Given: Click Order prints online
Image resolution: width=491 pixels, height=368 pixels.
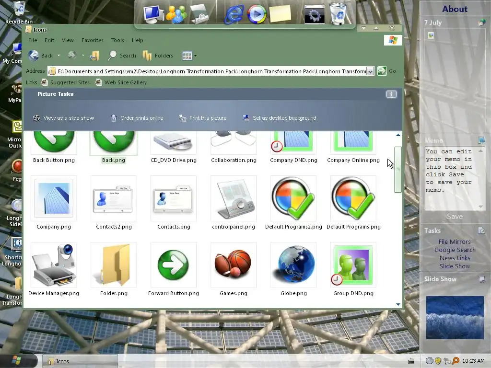Looking at the screenshot, I should [x=137, y=118].
